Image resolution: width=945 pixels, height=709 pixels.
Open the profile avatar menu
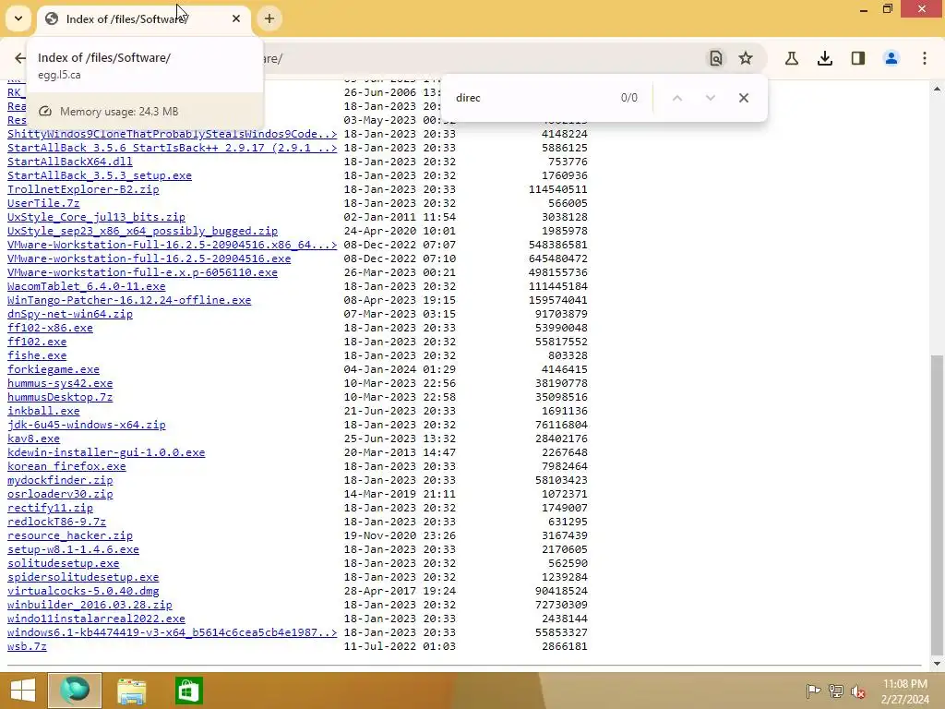(891, 58)
